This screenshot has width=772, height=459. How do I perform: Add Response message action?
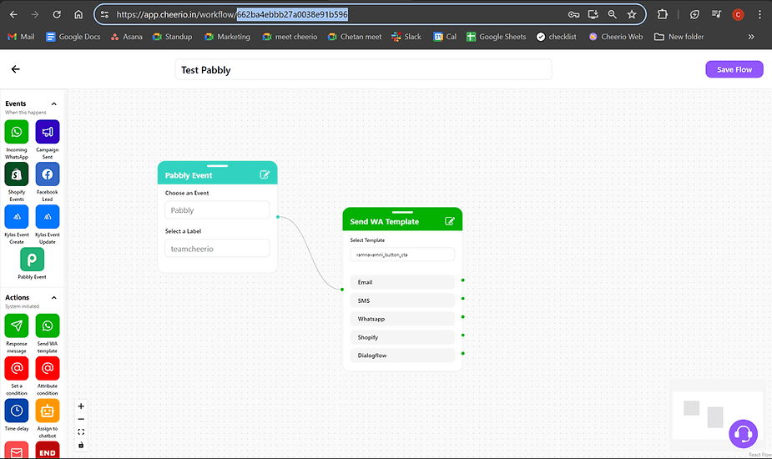[x=16, y=325]
